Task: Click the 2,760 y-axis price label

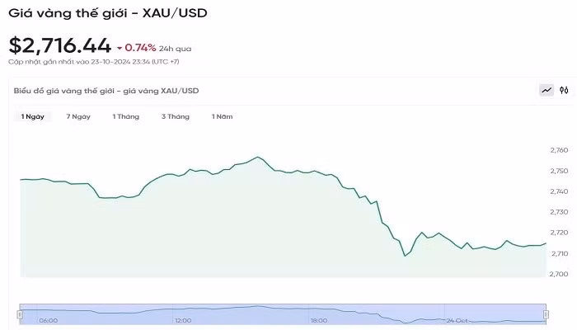Action: pyautogui.click(x=558, y=151)
